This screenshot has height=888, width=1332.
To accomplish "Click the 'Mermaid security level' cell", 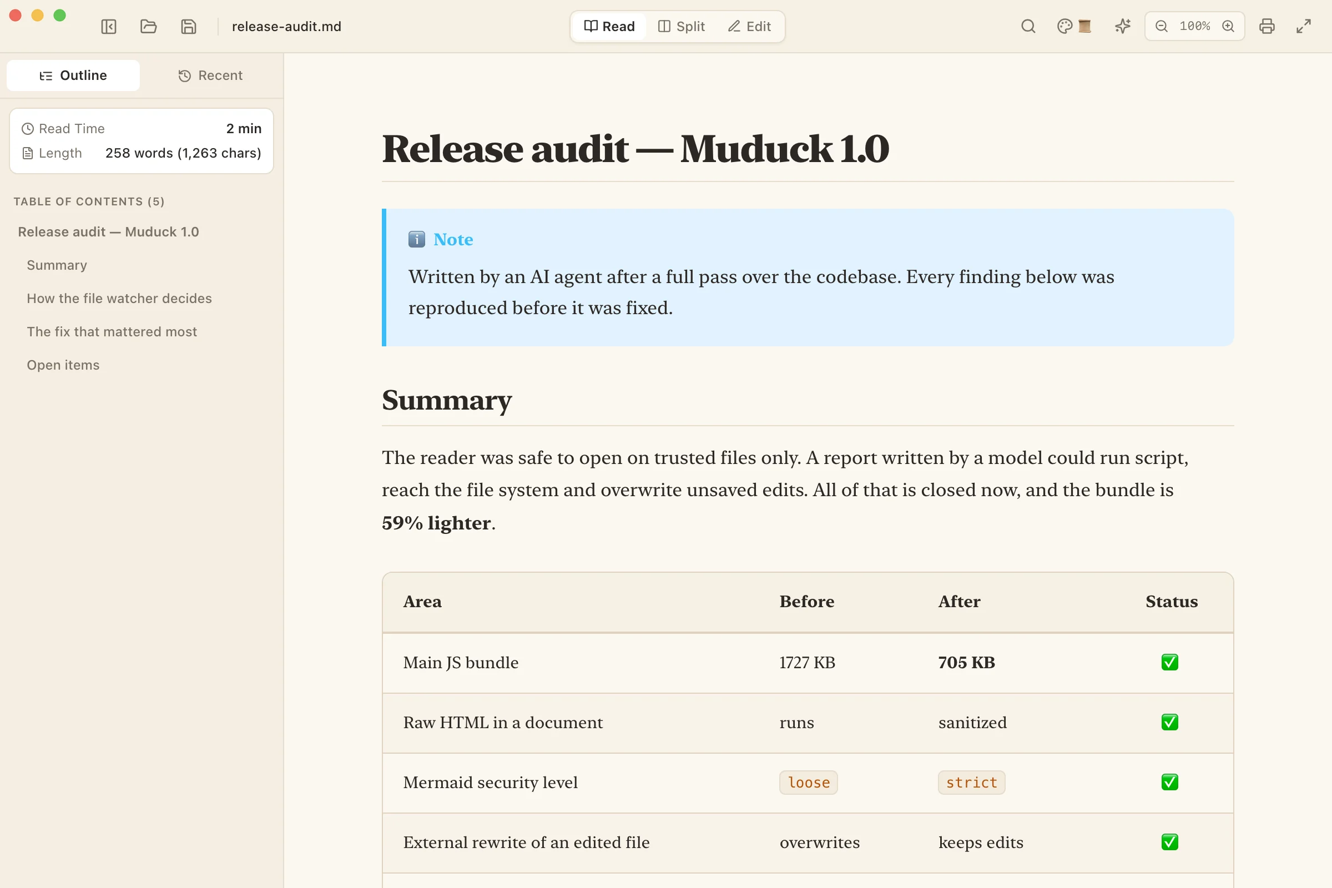I will click(490, 782).
